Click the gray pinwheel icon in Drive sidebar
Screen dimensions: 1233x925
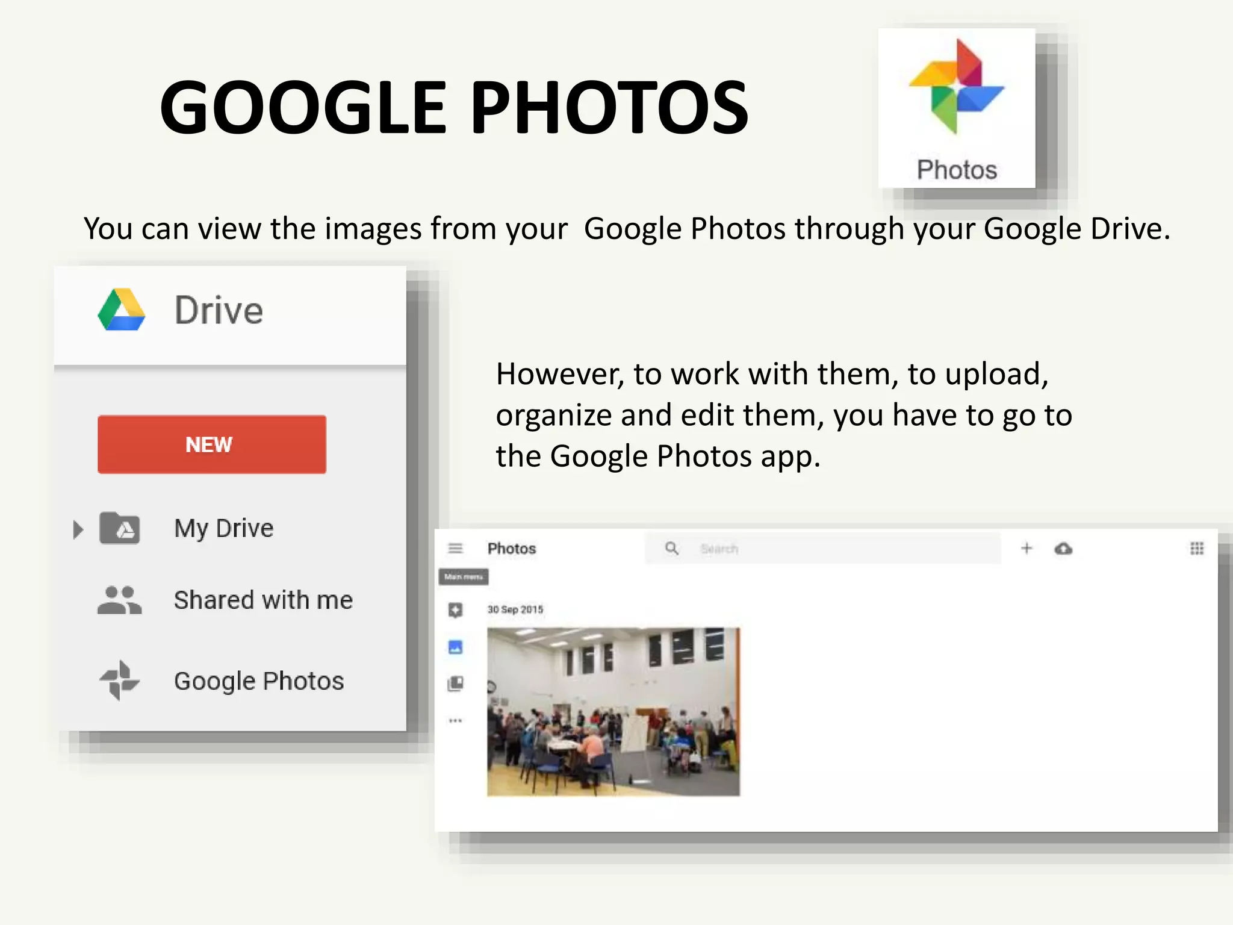coord(119,681)
